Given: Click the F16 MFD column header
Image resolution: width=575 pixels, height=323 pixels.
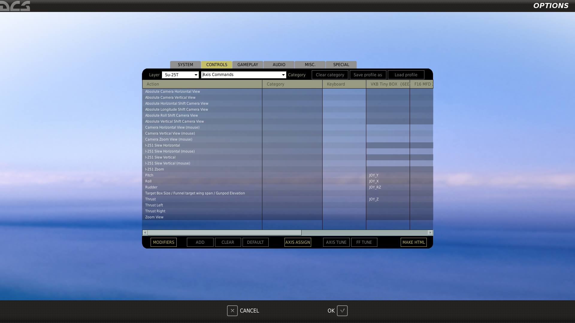Looking at the screenshot, I should pyautogui.click(x=421, y=84).
